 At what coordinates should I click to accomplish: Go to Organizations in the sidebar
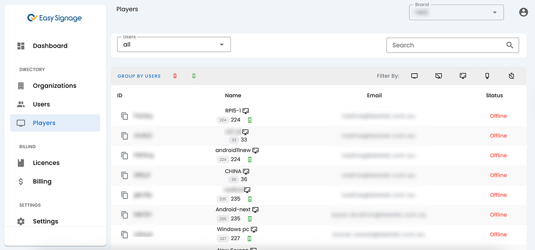coord(54,86)
